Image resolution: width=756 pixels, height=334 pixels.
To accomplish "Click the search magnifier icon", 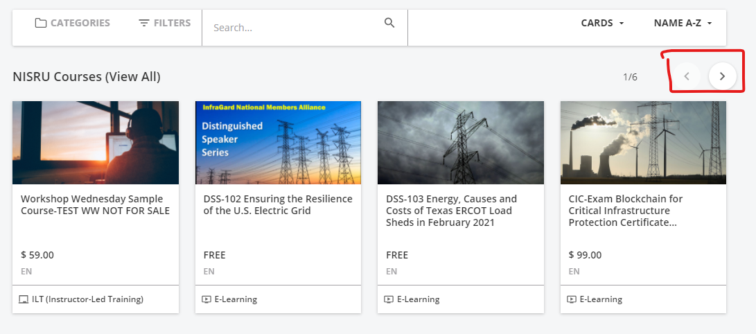I will tap(389, 23).
